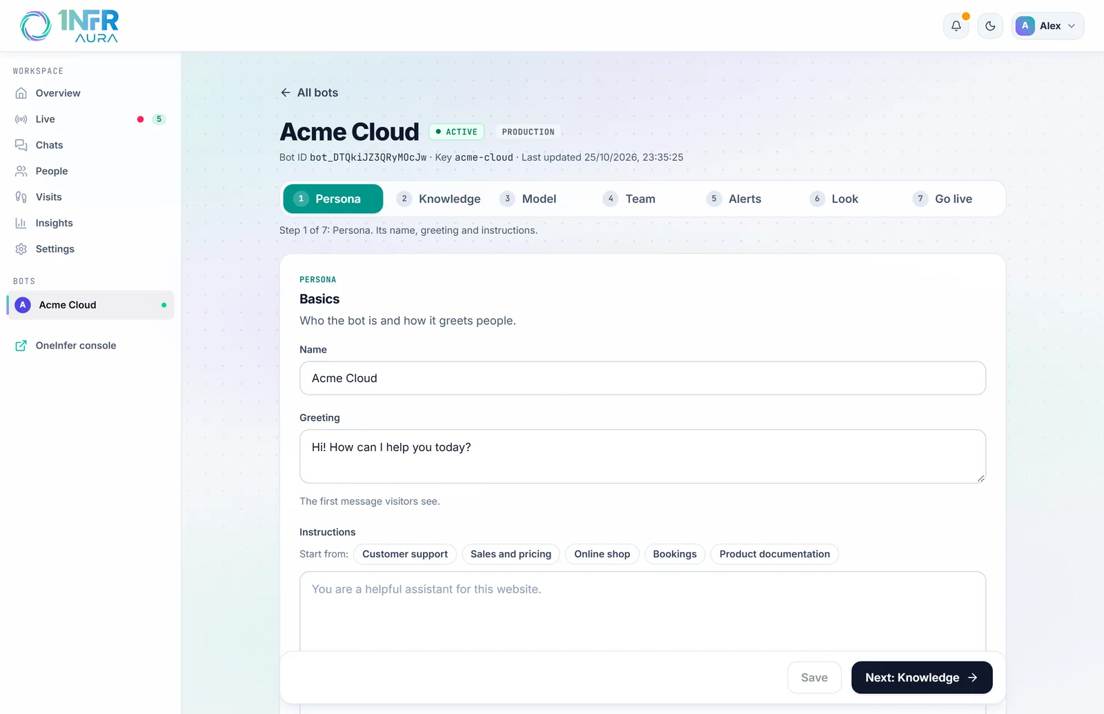
Task: Open Insights chart icon in sidebar
Action: pyautogui.click(x=21, y=223)
